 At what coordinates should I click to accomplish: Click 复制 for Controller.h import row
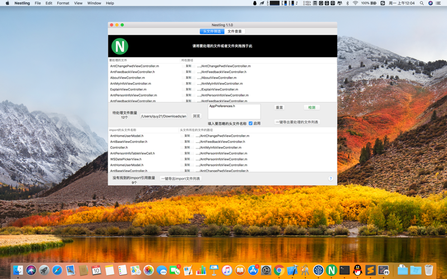point(187,147)
